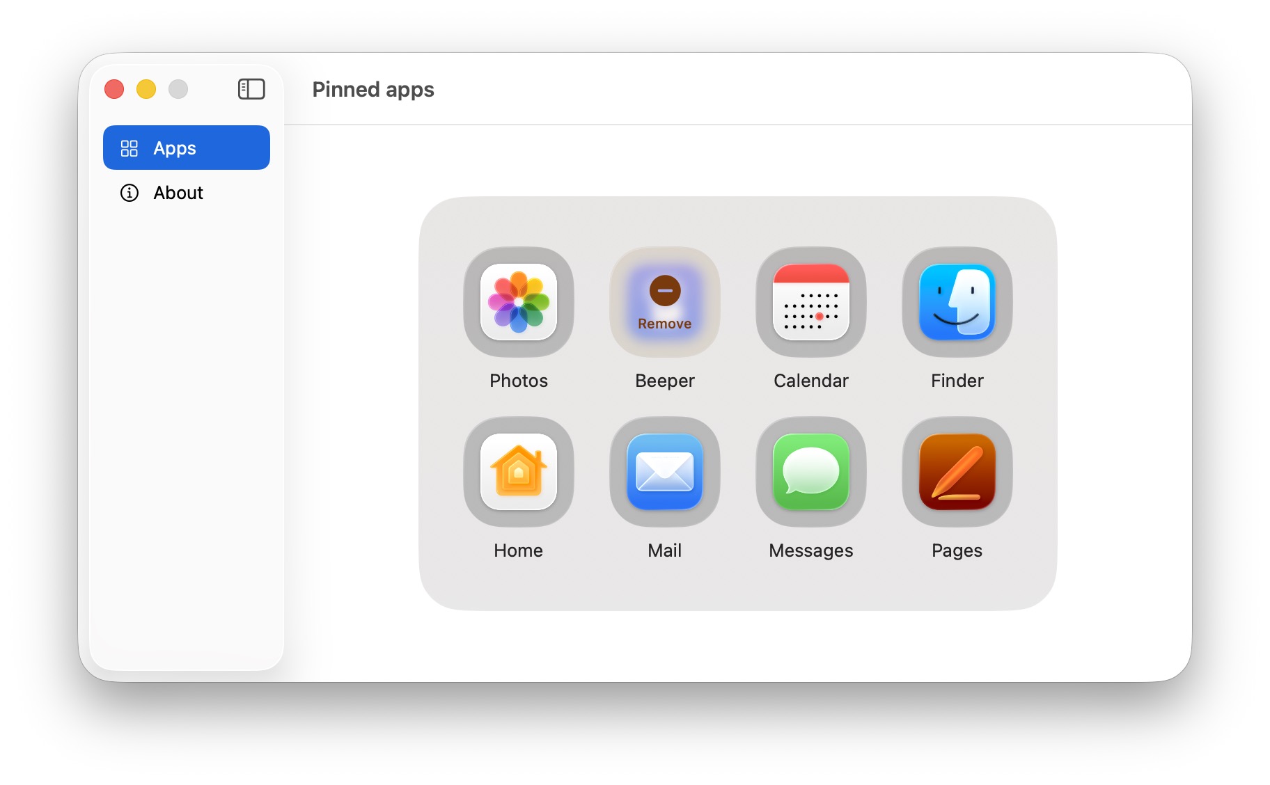This screenshot has height=785, width=1270.
Task: Click the Finder label text
Action: pos(957,381)
